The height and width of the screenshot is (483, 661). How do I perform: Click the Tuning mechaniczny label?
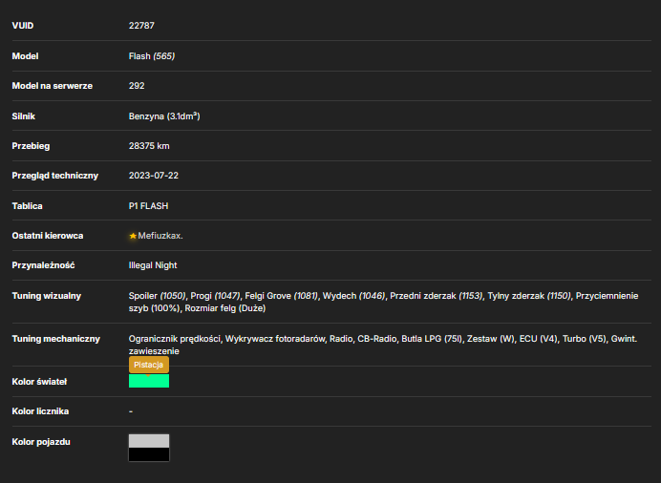[x=56, y=339]
